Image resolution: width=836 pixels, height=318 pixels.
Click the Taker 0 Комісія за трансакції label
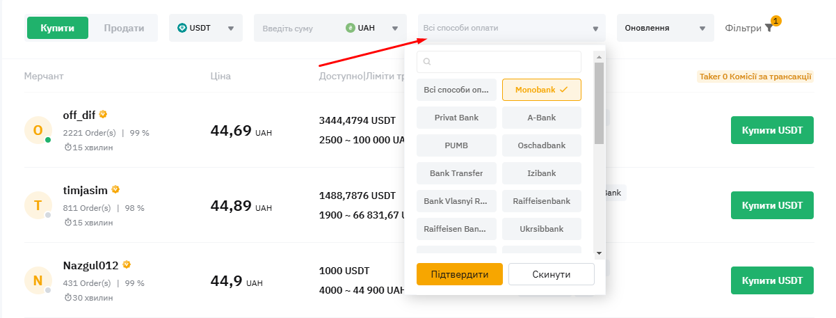click(755, 76)
